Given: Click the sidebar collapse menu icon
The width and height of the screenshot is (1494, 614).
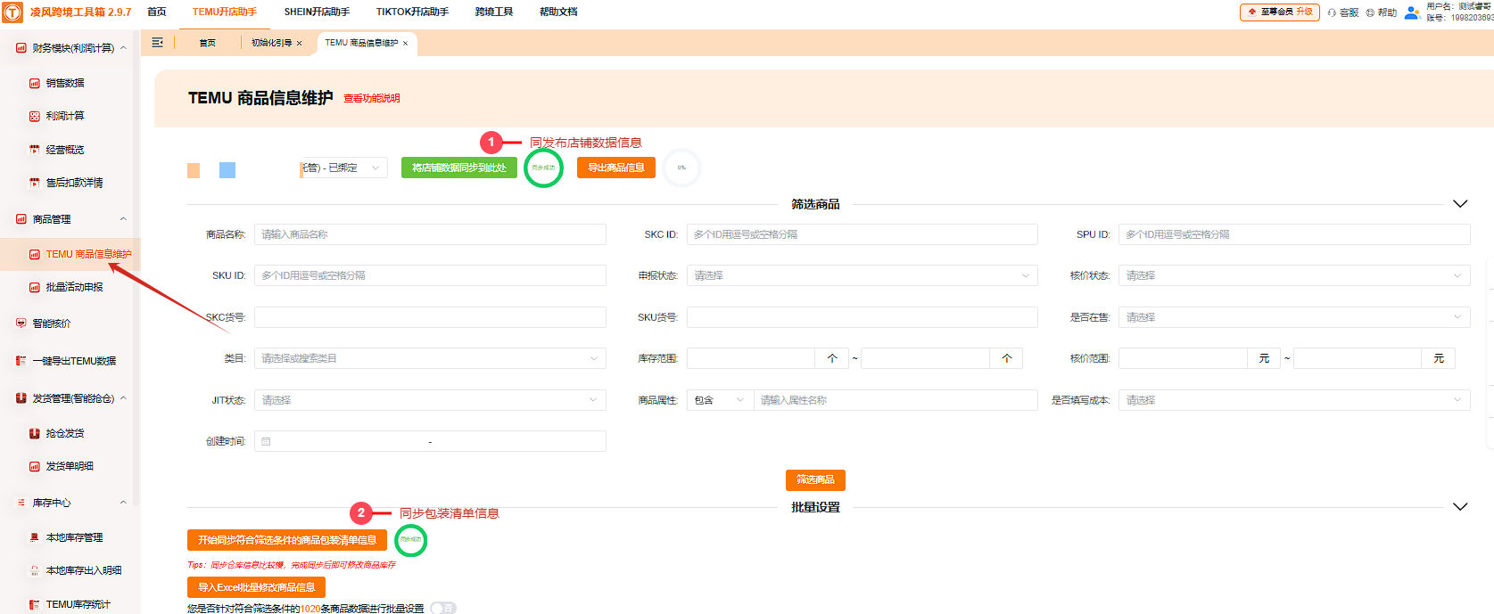Looking at the screenshot, I should point(158,43).
